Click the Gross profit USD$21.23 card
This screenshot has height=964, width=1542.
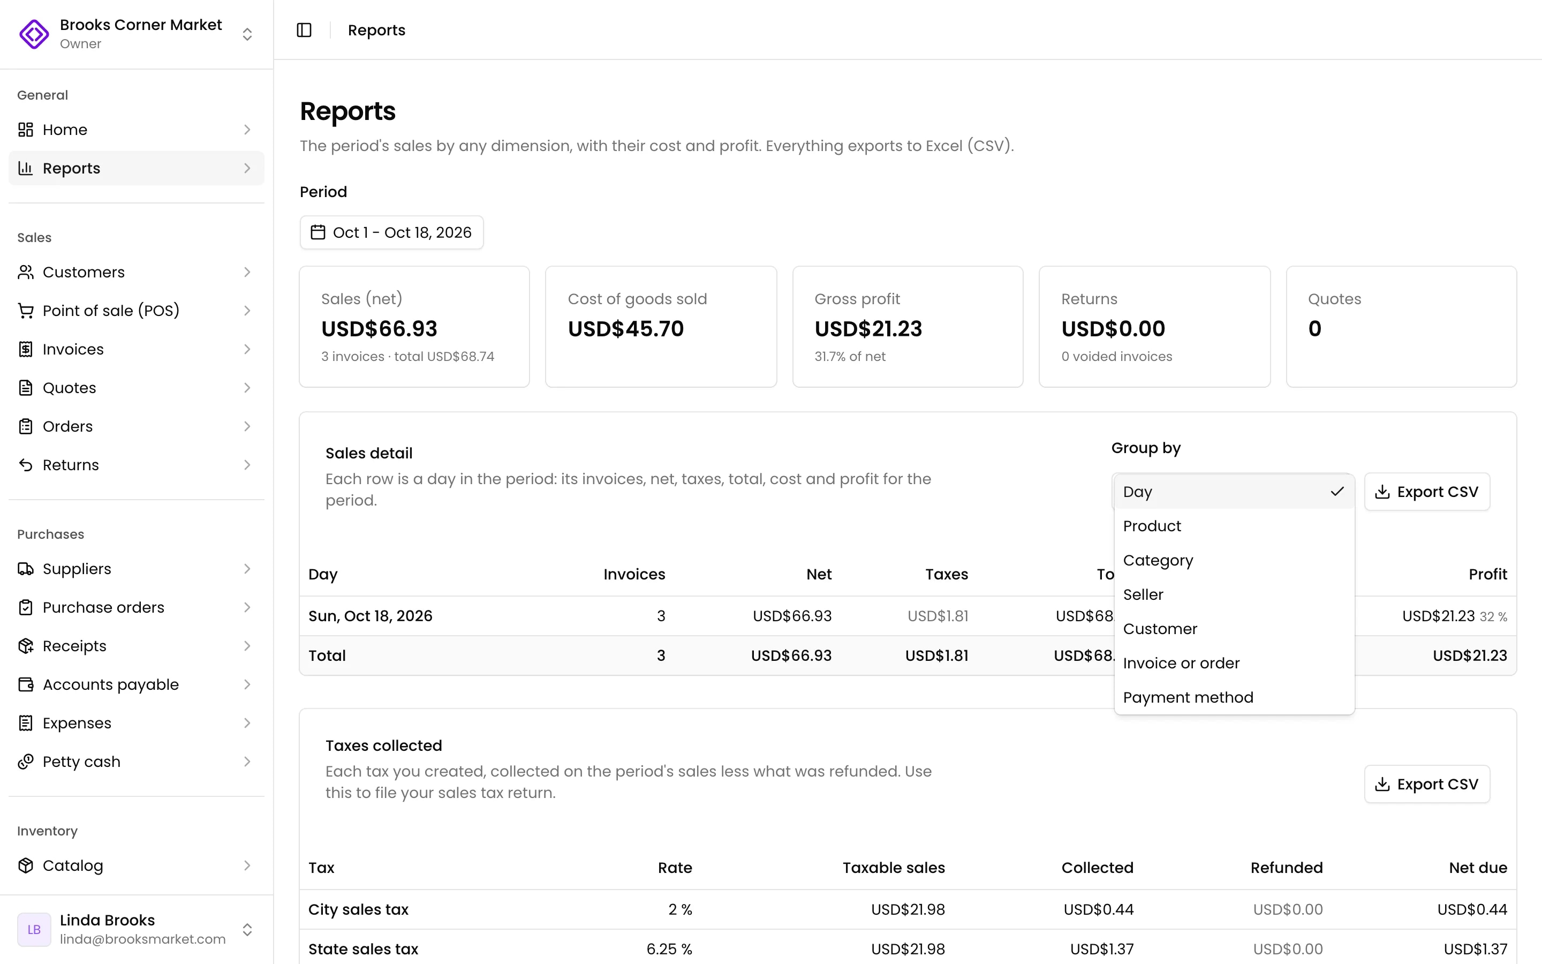[x=908, y=327]
